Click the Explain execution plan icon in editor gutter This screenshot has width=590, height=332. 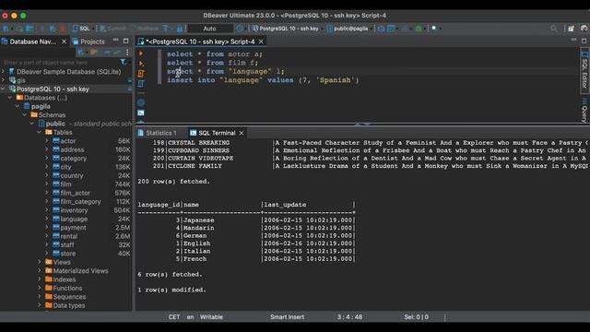click(x=141, y=83)
